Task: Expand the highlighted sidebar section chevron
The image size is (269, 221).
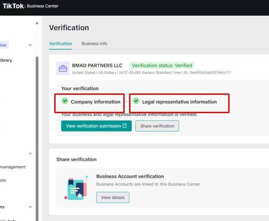Action: point(30,45)
